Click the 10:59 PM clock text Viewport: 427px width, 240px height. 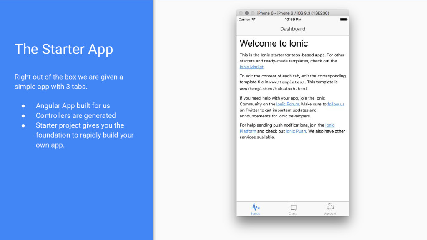pos(293,19)
